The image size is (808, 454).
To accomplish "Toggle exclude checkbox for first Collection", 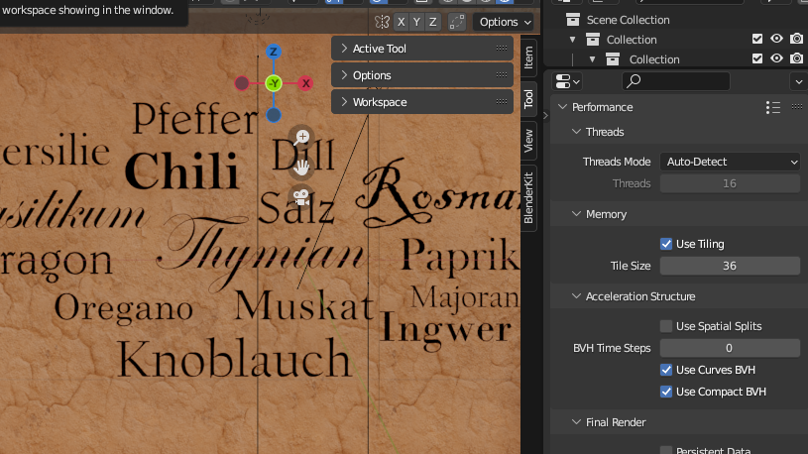I will pos(757,39).
